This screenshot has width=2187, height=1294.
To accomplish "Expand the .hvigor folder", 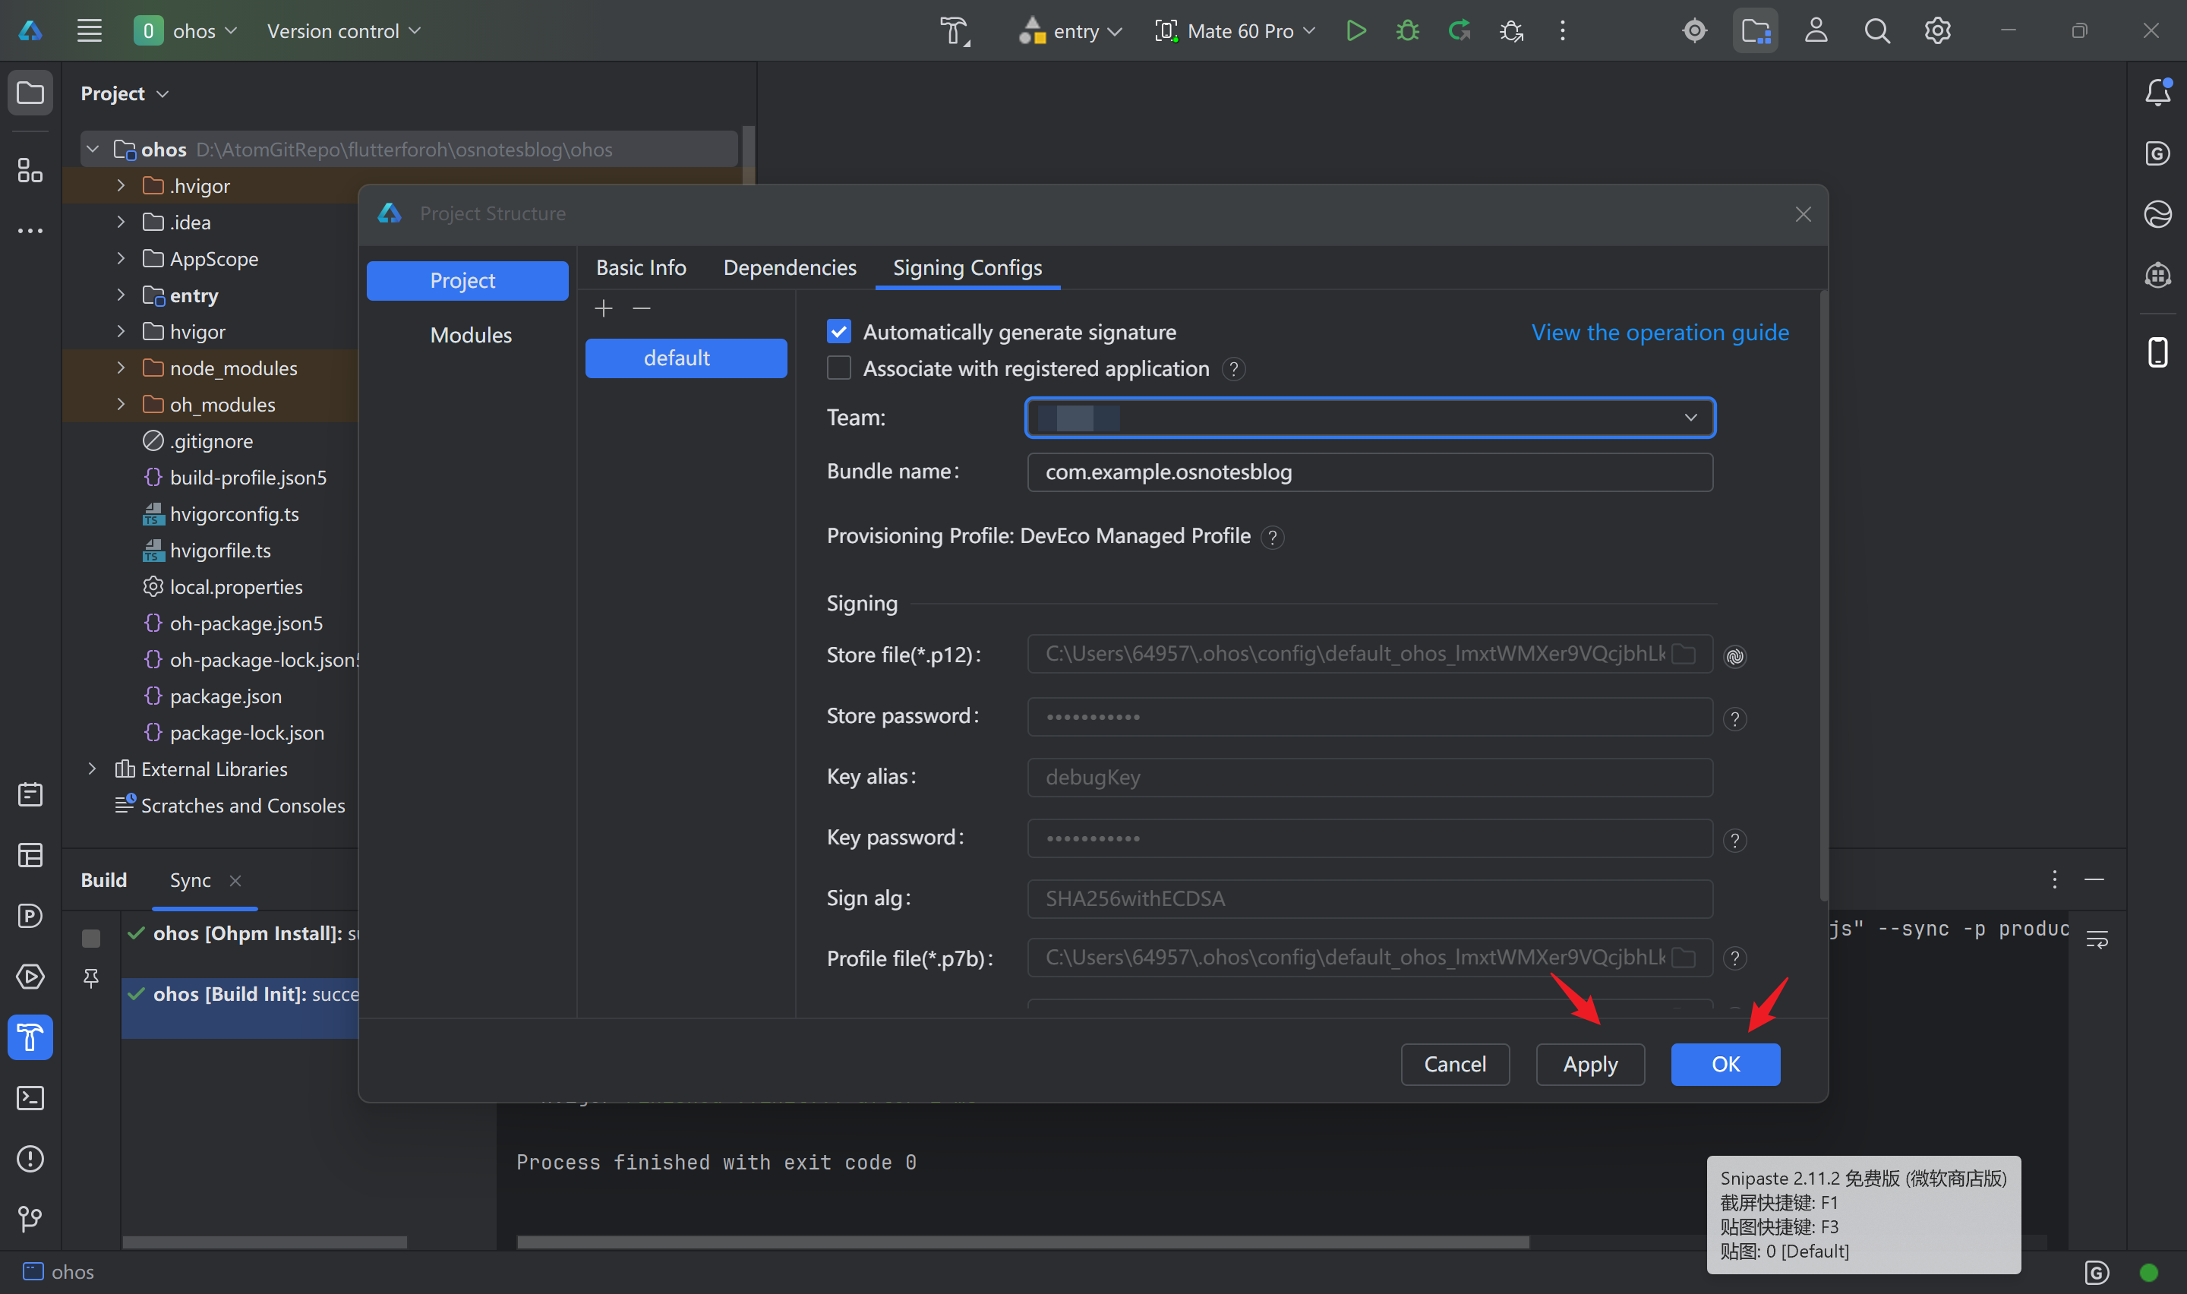I will click(120, 186).
